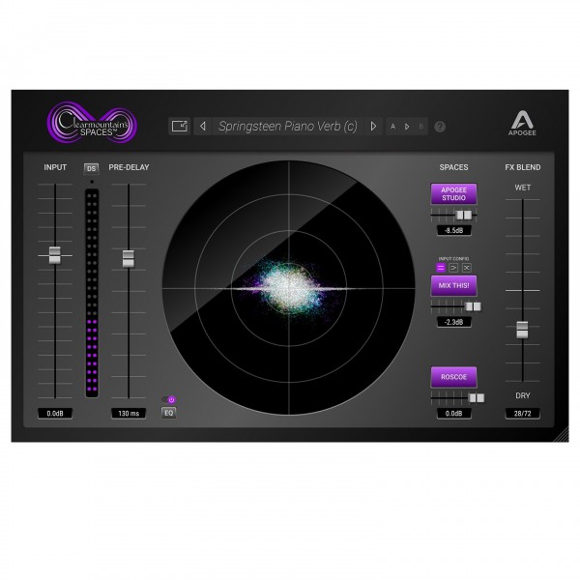This screenshot has width=580, height=580.
Task: Click the Clearmountain's Spaces logo
Action: (x=92, y=123)
